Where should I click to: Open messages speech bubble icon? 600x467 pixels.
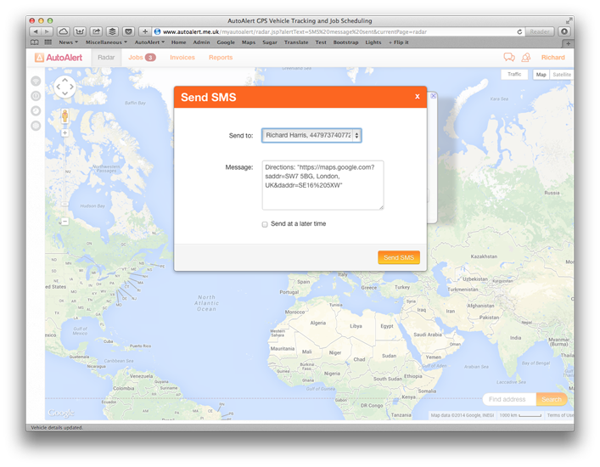pyautogui.click(x=509, y=58)
